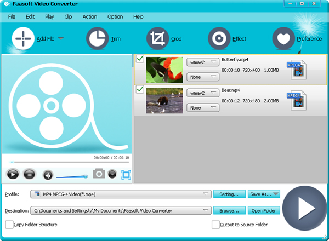
Task: Enable Output to Source Folder
Action: coord(215,225)
